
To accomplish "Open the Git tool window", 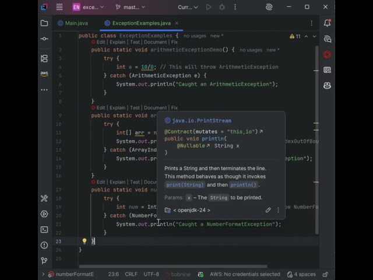I will pos(44,260).
